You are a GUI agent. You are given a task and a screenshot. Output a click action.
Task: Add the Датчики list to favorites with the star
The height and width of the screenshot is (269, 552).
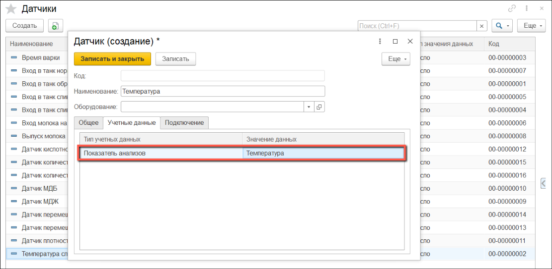tap(11, 9)
